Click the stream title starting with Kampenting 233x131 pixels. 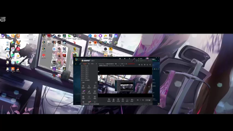coord(106,64)
